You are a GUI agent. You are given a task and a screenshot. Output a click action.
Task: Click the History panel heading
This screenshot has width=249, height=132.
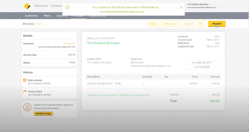tap(28, 72)
